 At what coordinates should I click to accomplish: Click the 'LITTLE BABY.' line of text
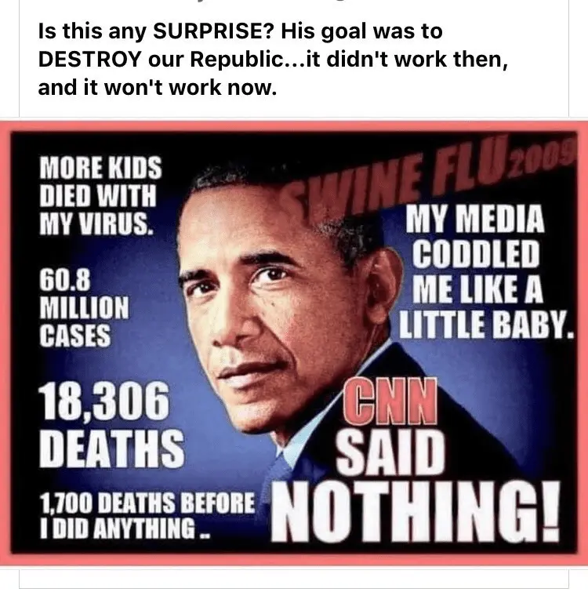[487, 323]
